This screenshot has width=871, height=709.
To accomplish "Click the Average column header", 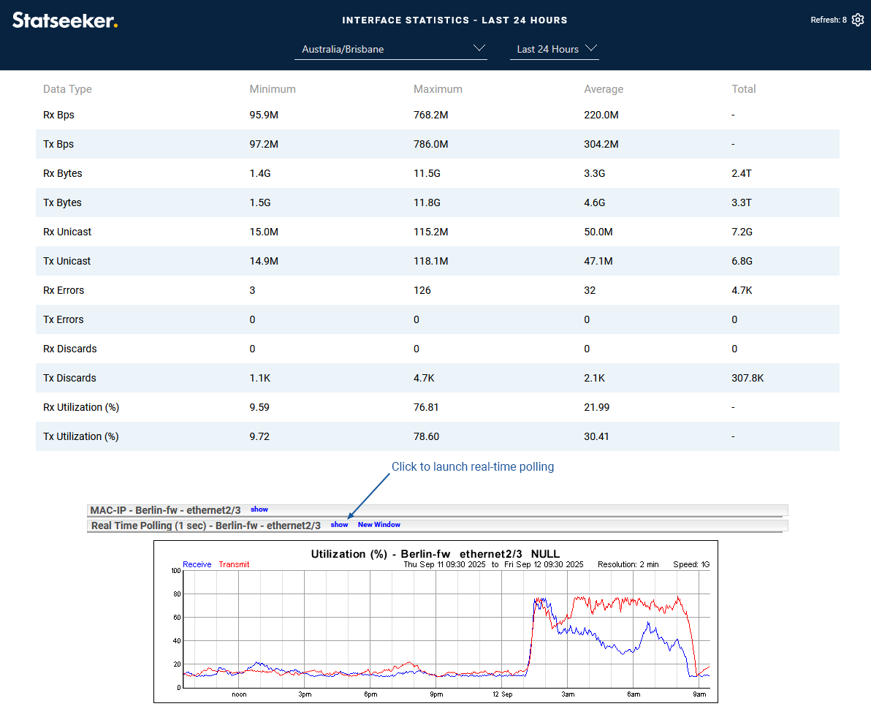I will (604, 89).
